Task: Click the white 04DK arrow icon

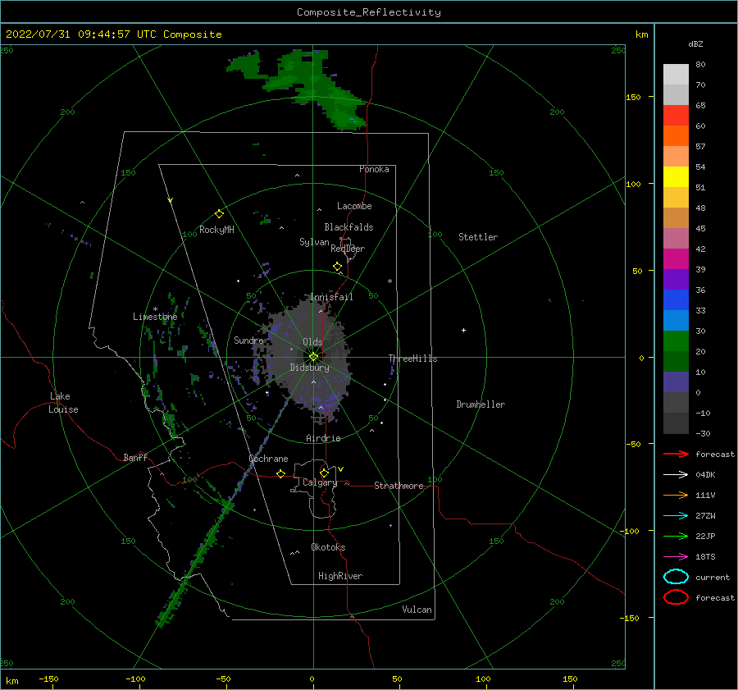Action: (x=676, y=474)
